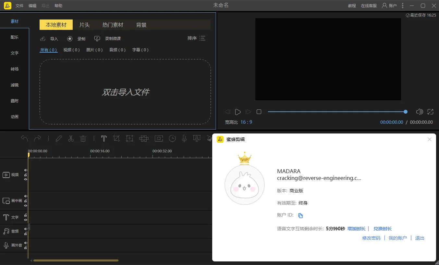Click 退出 to log out of account
The height and width of the screenshot is (265, 439).
pos(420,238)
